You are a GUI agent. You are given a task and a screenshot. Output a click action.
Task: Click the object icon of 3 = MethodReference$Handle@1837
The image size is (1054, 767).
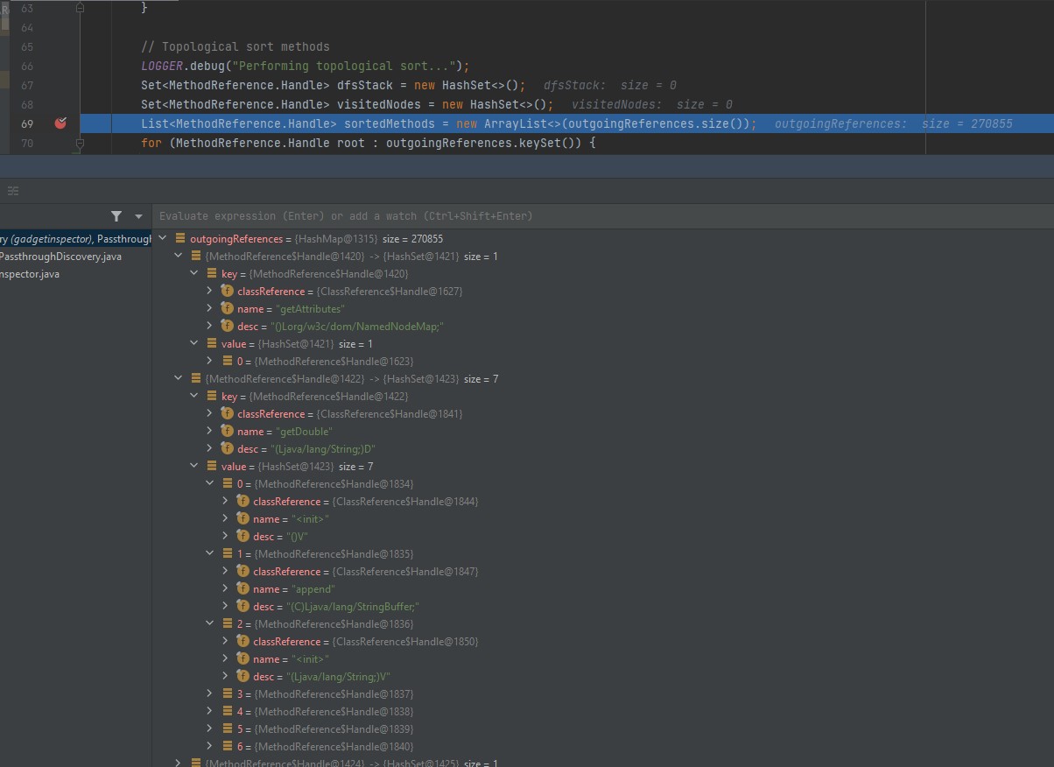228,693
